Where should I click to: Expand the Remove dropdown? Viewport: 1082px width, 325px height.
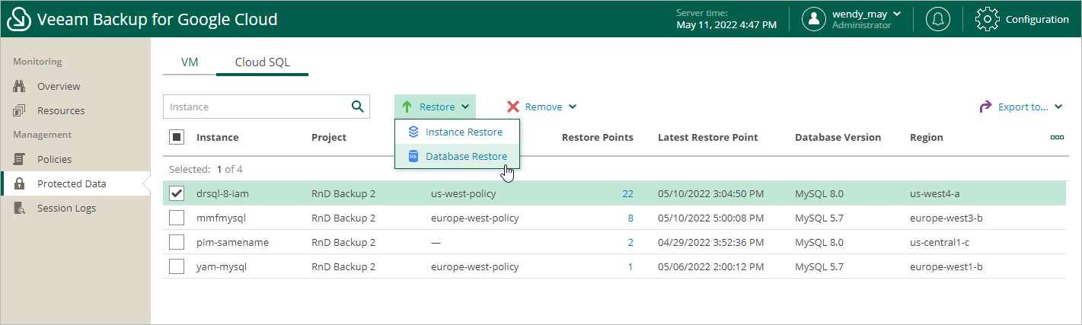[x=542, y=107]
